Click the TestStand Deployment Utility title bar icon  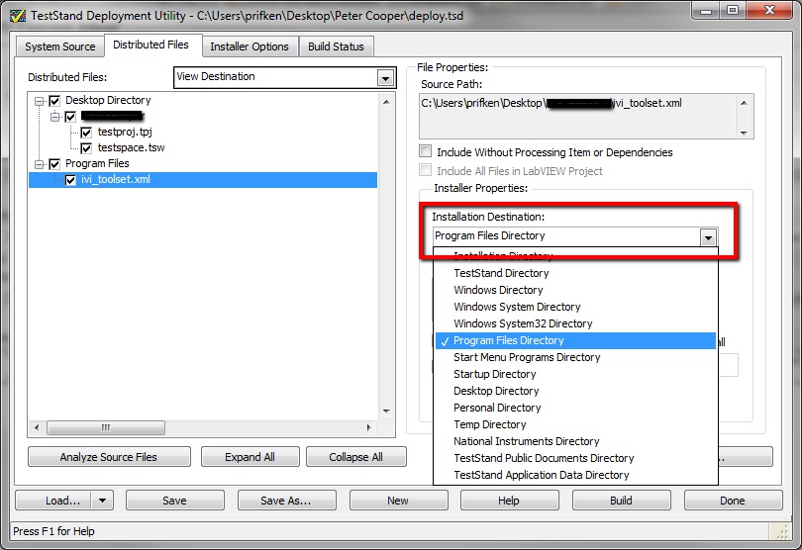click(x=18, y=16)
